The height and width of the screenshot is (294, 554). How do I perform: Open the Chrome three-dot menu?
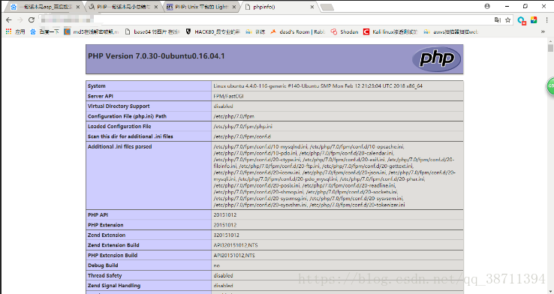click(546, 20)
